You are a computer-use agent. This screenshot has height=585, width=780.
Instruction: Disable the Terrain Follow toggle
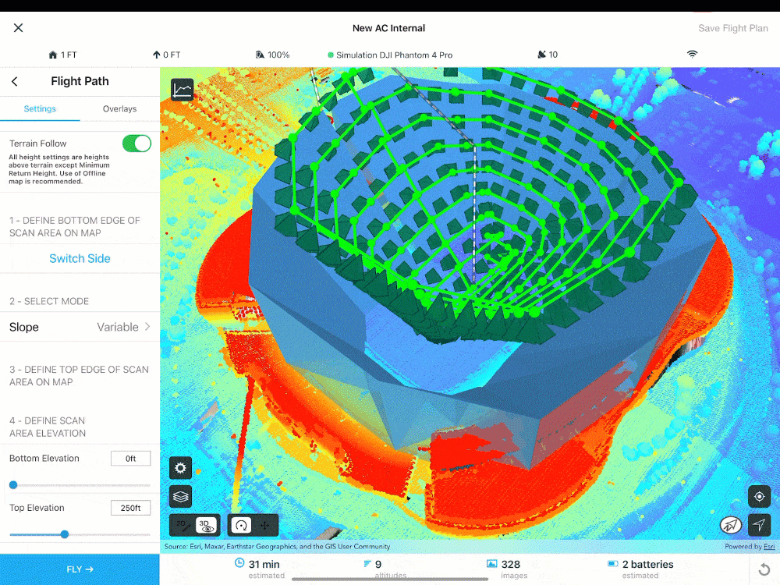coord(136,144)
